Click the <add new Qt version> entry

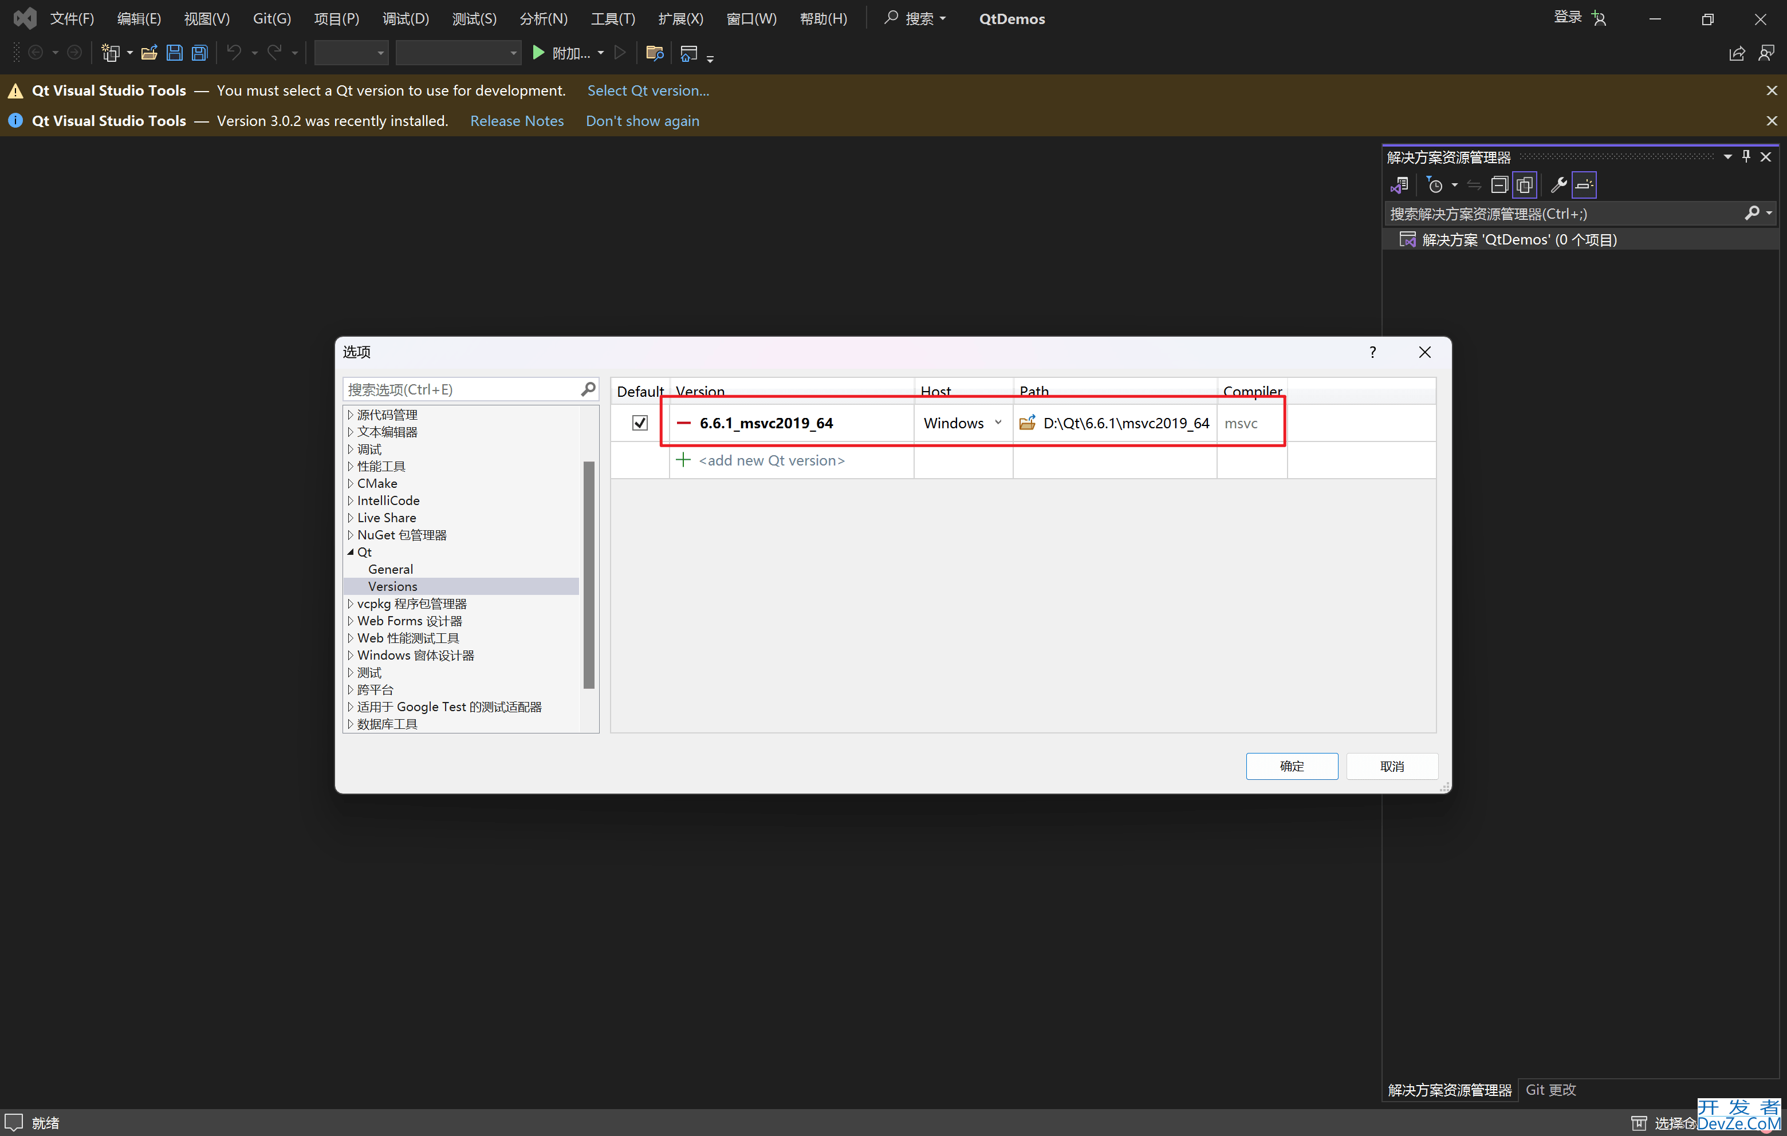771,460
